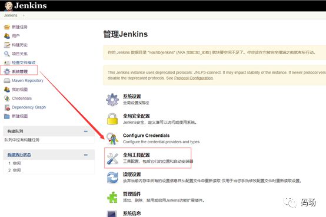Collapse the 构建队列 panel

86,131
